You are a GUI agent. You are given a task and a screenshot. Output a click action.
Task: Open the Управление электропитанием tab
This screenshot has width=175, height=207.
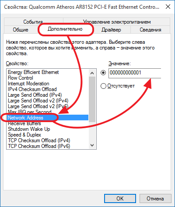pos(117,22)
